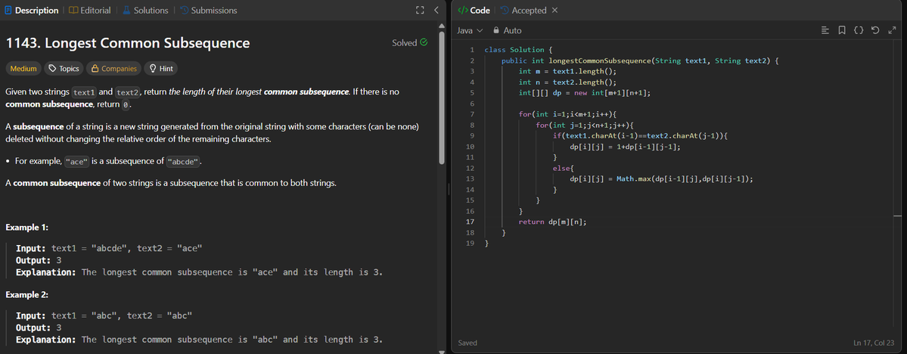Viewport: 907px width, 354px height.
Task: Open the Description tab
Action: pyautogui.click(x=31, y=11)
